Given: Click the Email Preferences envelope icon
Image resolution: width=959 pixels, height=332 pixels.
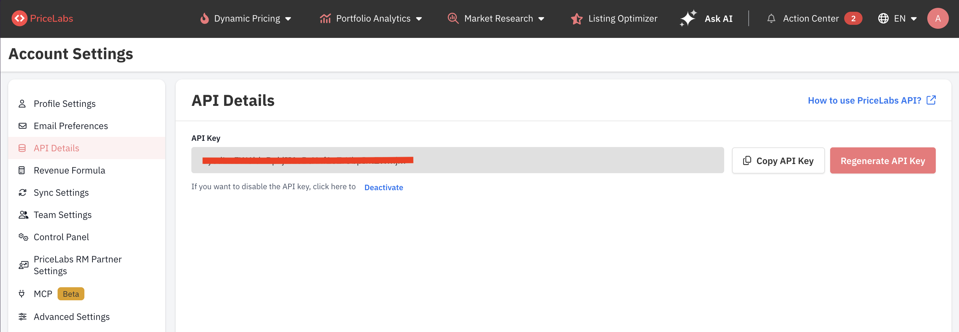Looking at the screenshot, I should 22,126.
